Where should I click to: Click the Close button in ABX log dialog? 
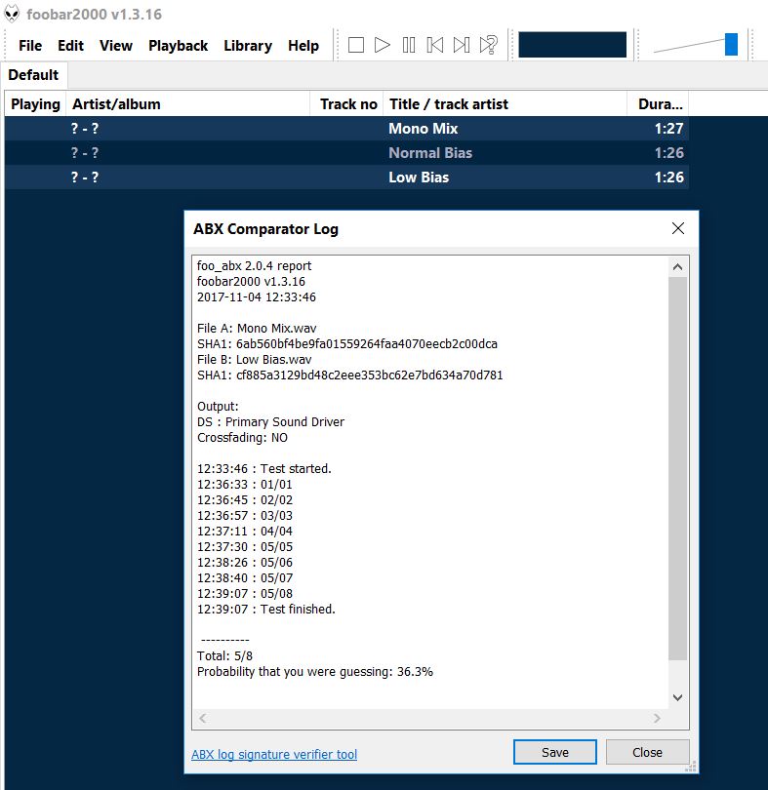coord(647,752)
